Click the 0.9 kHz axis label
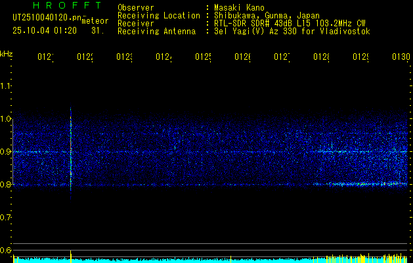This screenshot has height=263, width=413. tap(5, 152)
